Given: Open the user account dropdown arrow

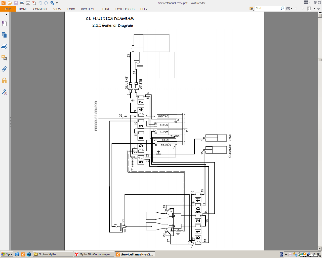Looking at the screenshot, I should [x=314, y=9].
